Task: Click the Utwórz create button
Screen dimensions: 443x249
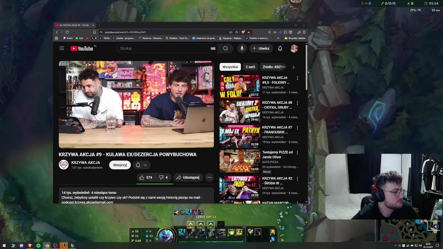Action: click(261, 48)
